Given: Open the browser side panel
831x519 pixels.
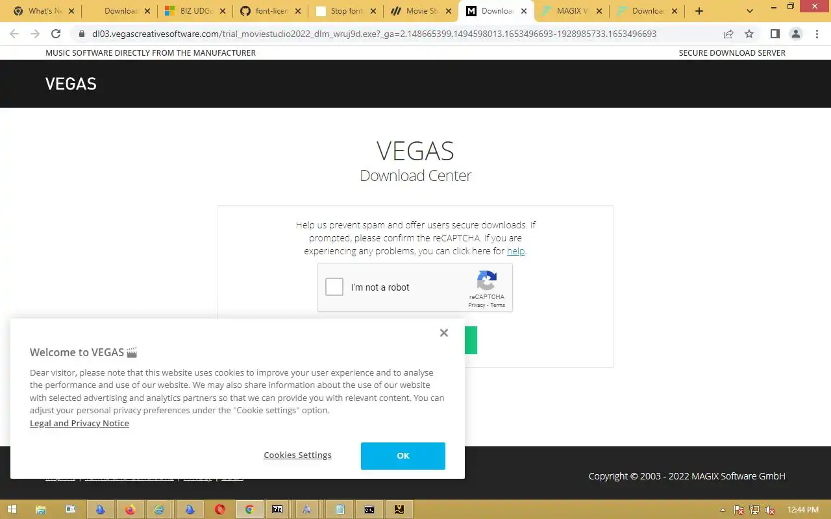Looking at the screenshot, I should point(775,34).
